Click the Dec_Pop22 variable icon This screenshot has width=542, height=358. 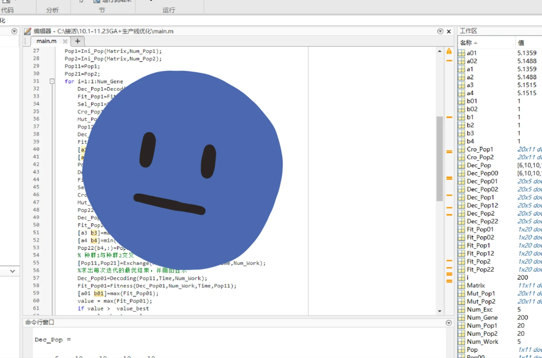point(461,221)
